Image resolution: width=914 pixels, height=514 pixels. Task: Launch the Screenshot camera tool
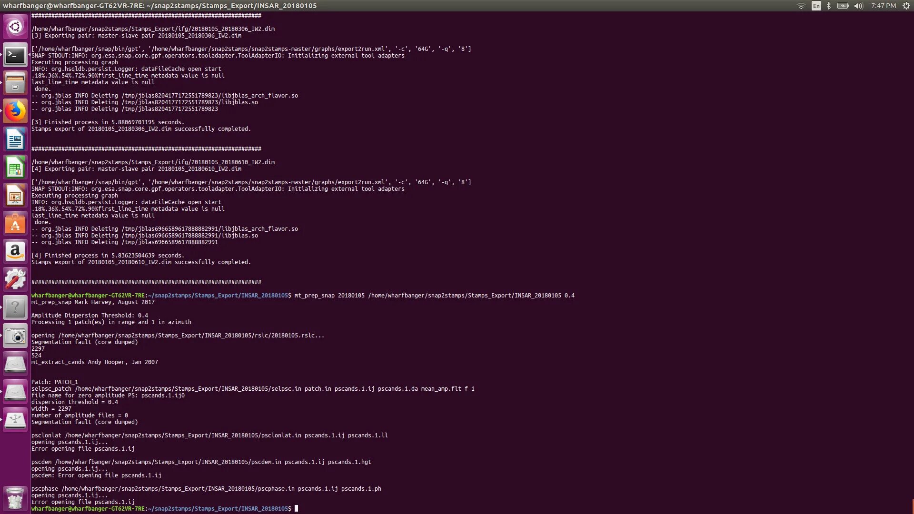pos(15,336)
